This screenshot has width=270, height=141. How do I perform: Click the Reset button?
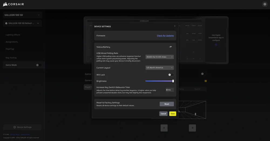click(x=167, y=104)
